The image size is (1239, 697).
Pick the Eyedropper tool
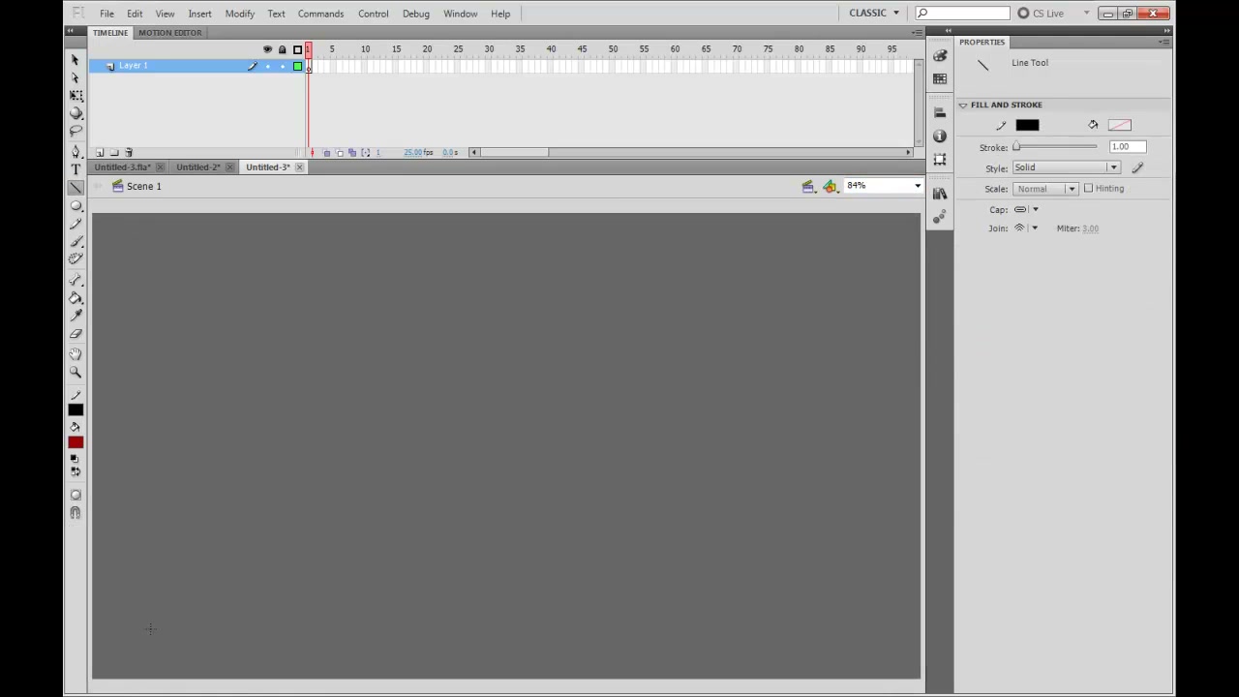tap(76, 316)
